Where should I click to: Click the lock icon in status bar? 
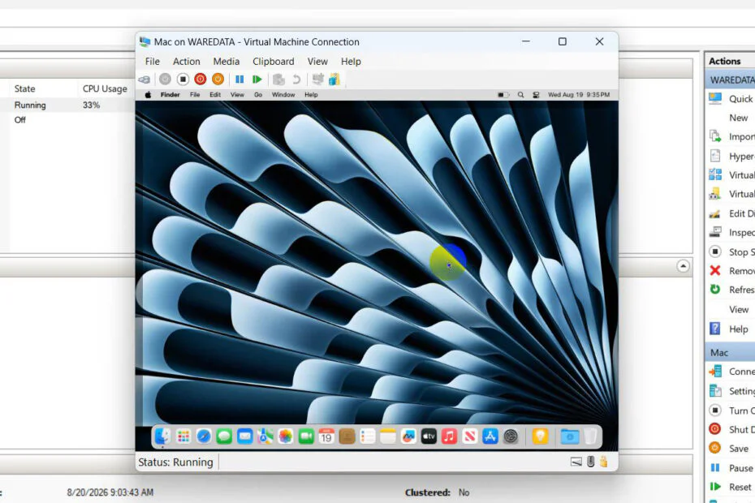pos(603,462)
